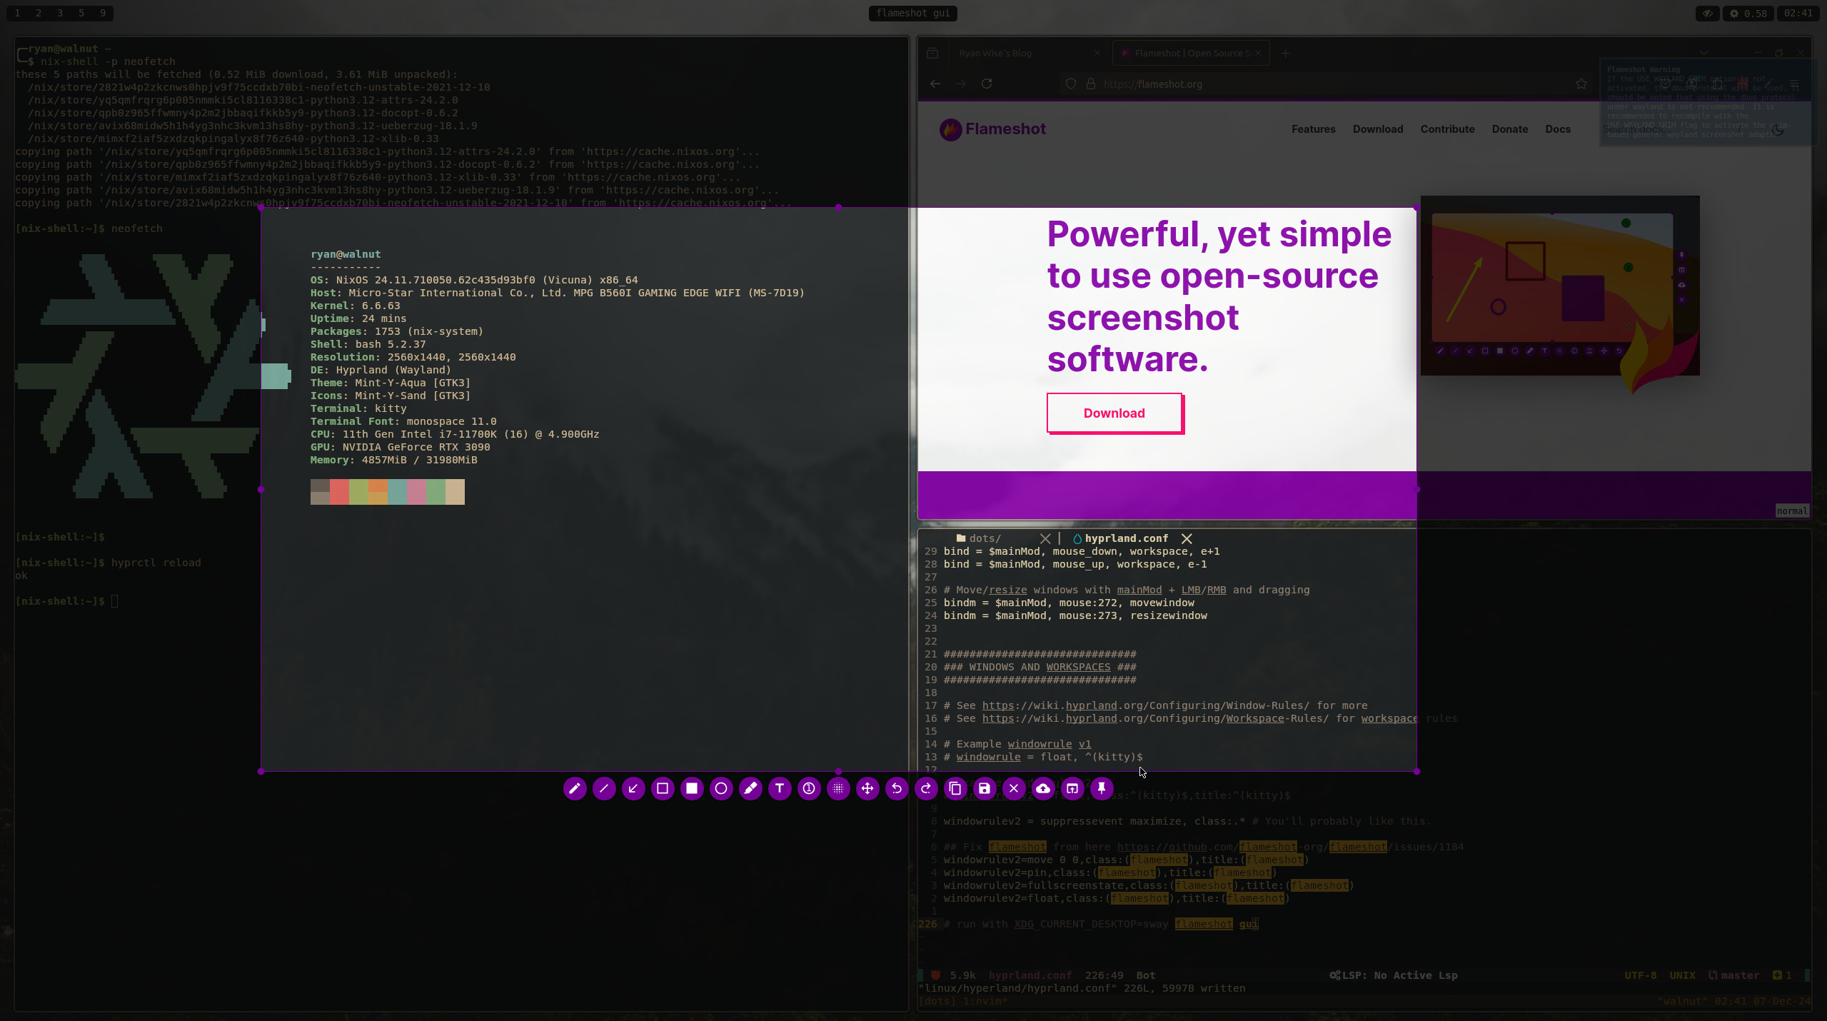Select the Pixelate blur tool
The width and height of the screenshot is (1827, 1021).
[838, 788]
